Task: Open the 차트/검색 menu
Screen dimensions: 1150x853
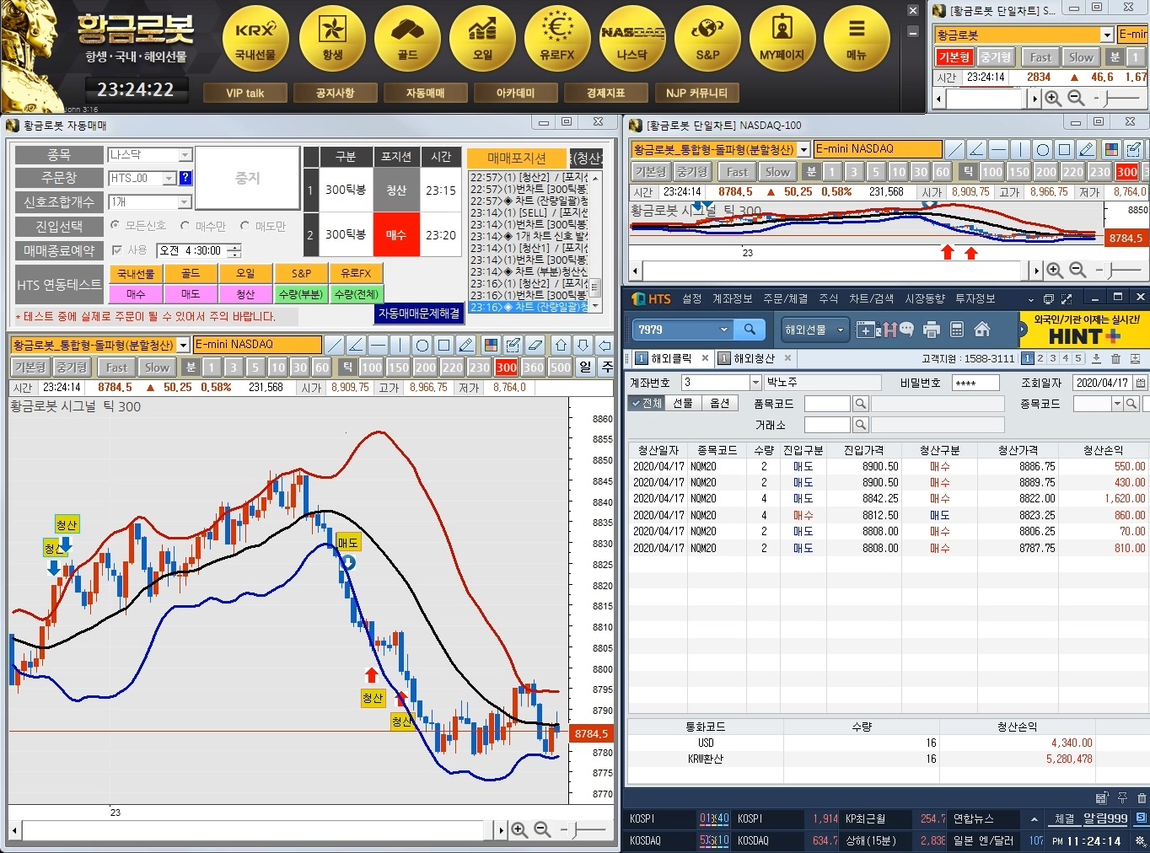Action: click(872, 298)
